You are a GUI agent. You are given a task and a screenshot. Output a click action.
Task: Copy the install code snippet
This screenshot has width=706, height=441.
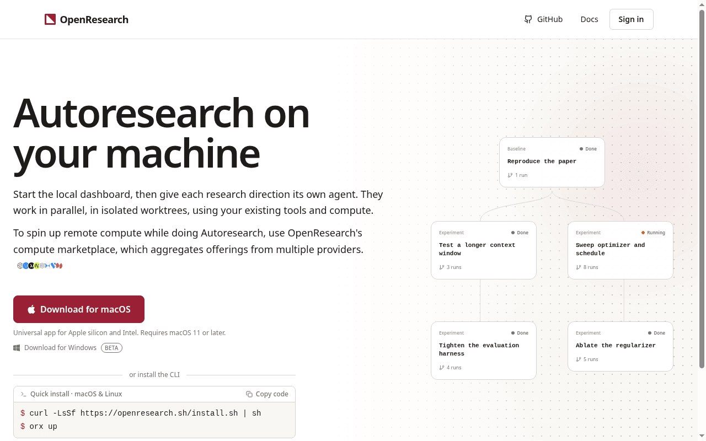tap(267, 394)
